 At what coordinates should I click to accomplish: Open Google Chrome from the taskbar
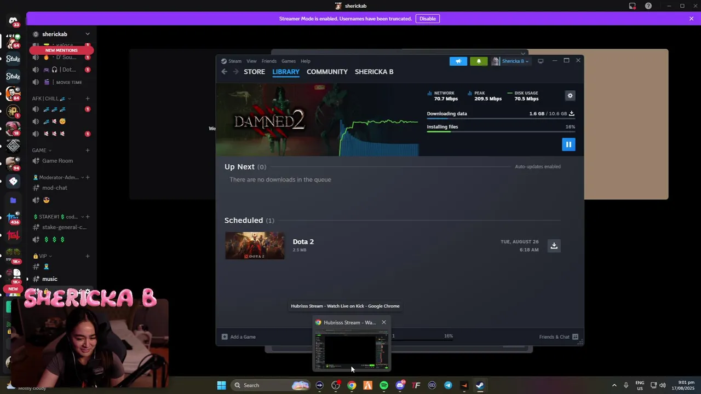coord(352,385)
